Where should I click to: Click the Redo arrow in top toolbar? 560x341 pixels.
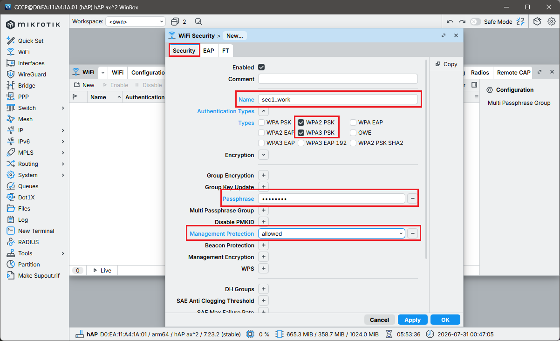point(462,21)
